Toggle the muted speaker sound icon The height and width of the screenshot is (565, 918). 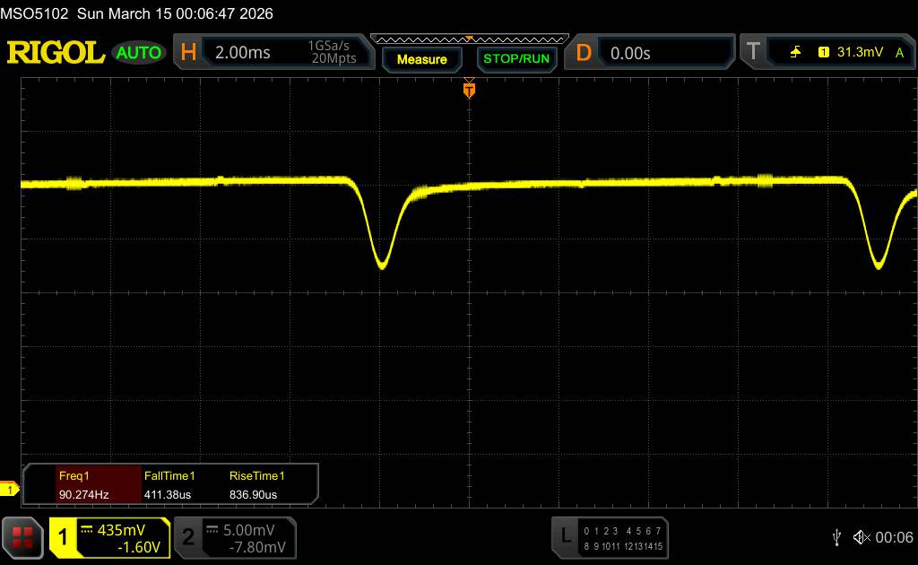point(862,536)
